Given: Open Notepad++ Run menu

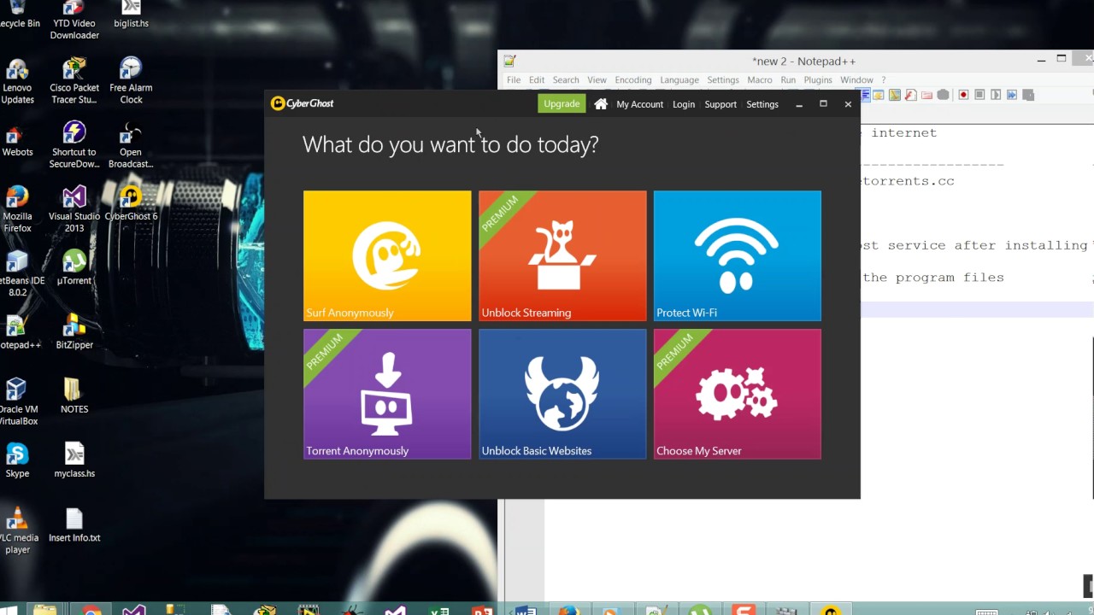Looking at the screenshot, I should (x=788, y=79).
